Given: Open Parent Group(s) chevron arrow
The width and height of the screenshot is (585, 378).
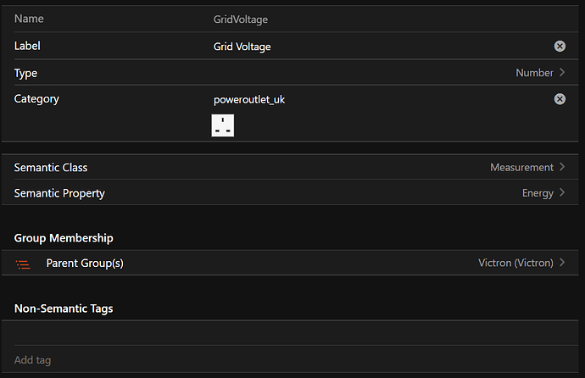Looking at the screenshot, I should click(562, 263).
